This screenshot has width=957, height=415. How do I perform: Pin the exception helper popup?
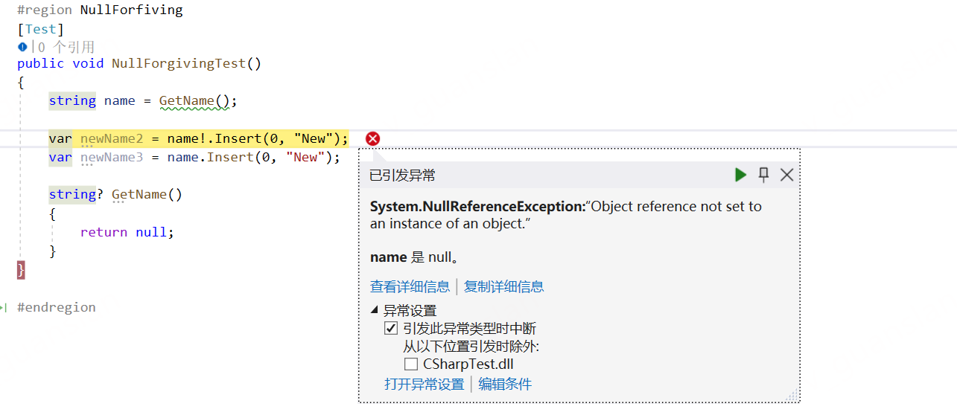pyautogui.click(x=763, y=175)
